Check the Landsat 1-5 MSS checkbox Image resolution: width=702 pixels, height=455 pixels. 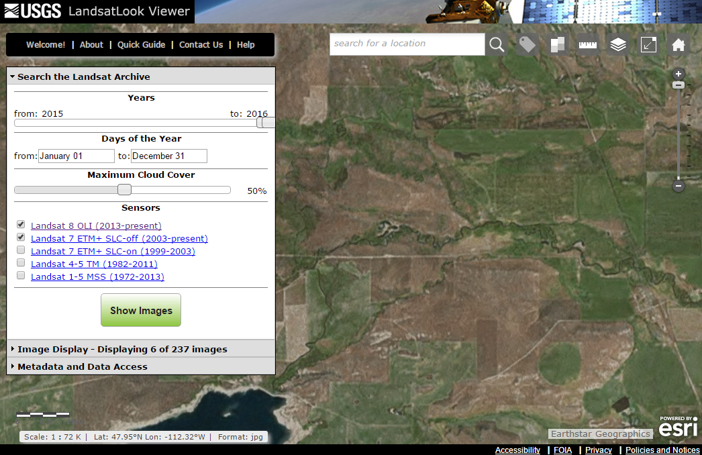tap(21, 276)
